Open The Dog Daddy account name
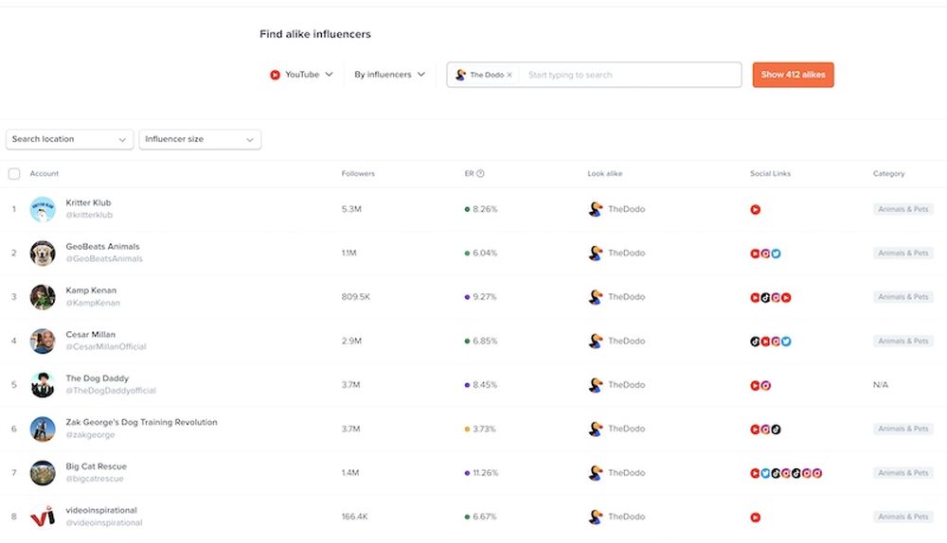 click(98, 378)
